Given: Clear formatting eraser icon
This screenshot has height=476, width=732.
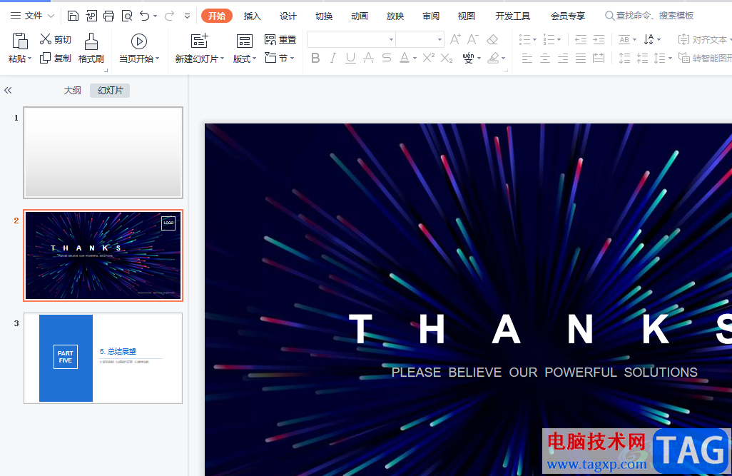Looking at the screenshot, I should tap(492, 40).
